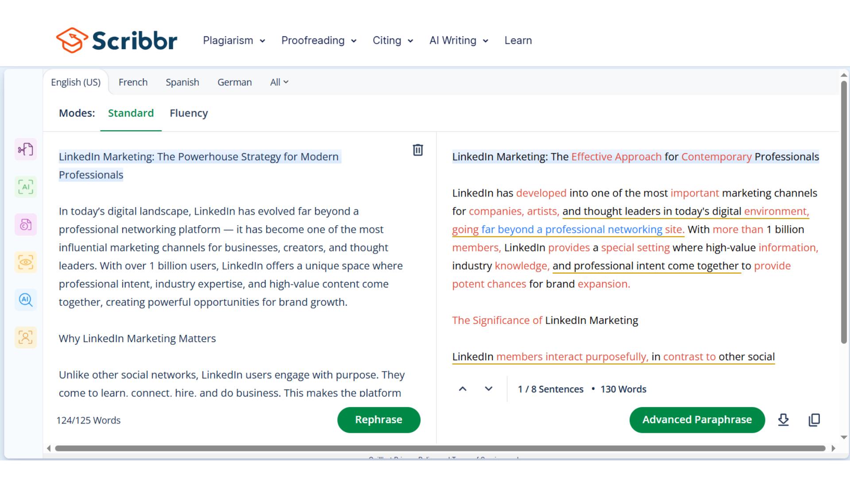This screenshot has width=850, height=478.
Task: Expand the Plagiarism menu
Action: click(x=234, y=41)
